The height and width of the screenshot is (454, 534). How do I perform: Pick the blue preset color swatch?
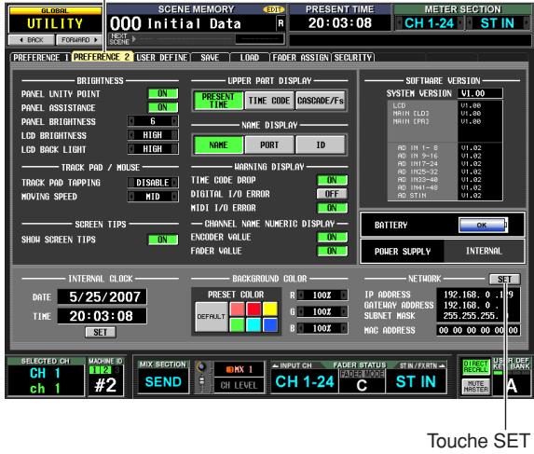[270, 325]
